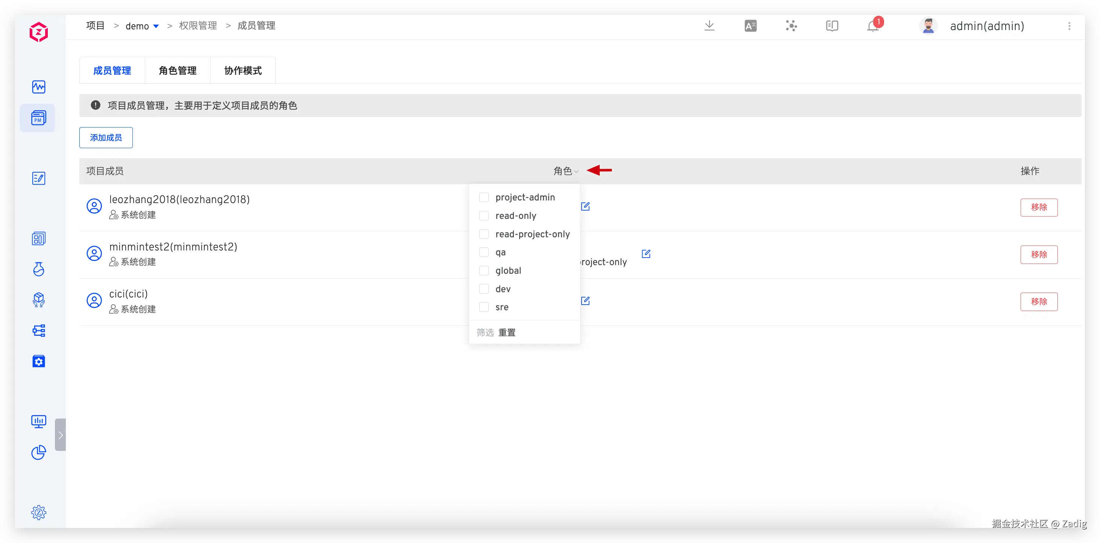
Task: Expand the collapsed sidebar with chevron handle
Action: (61, 435)
